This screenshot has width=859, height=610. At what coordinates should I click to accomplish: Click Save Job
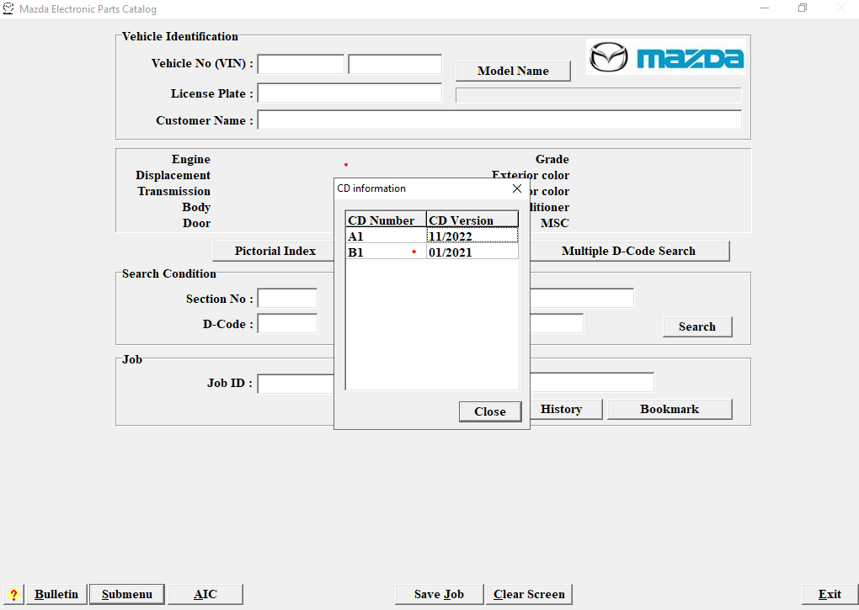coord(439,594)
